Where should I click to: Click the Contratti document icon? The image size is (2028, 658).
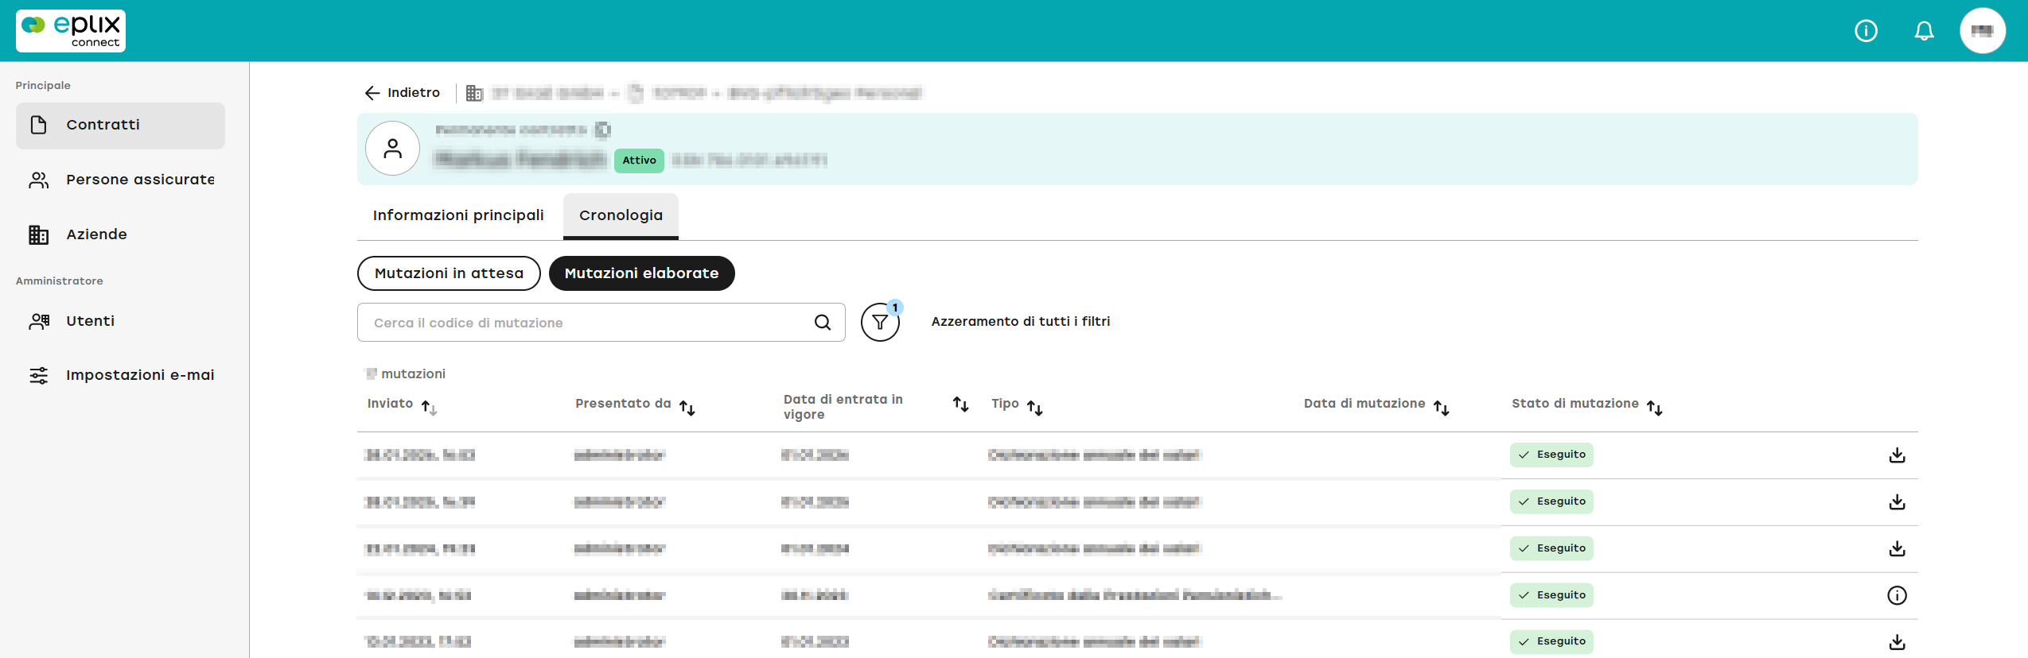[x=38, y=125]
